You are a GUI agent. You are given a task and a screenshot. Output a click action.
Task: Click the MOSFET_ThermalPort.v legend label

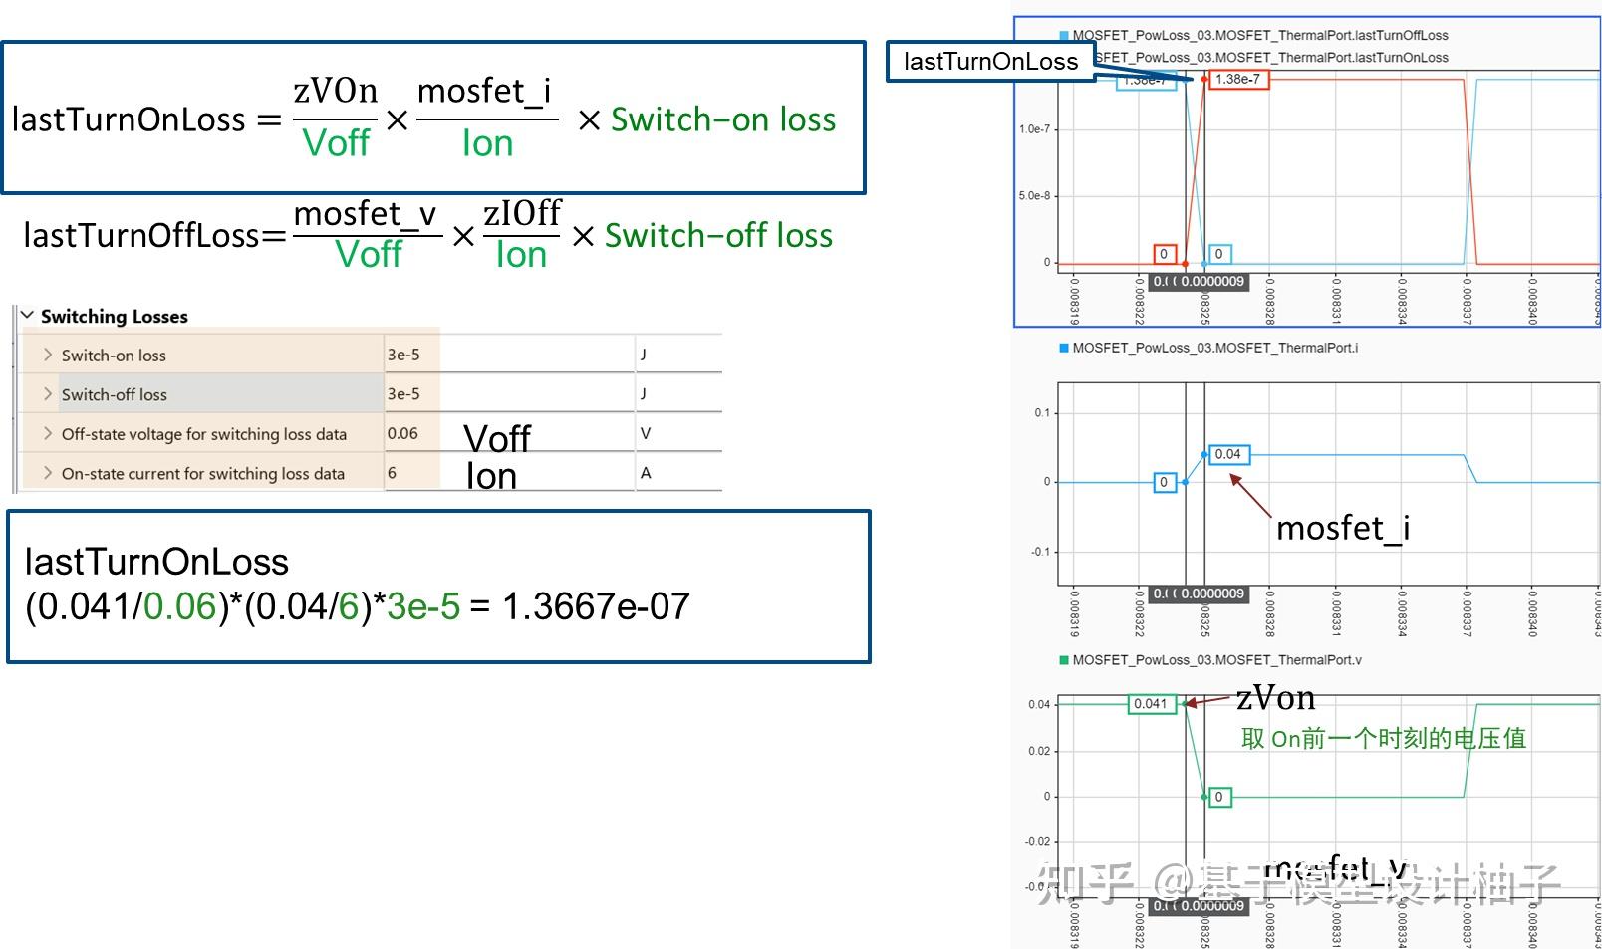pos(1217,660)
